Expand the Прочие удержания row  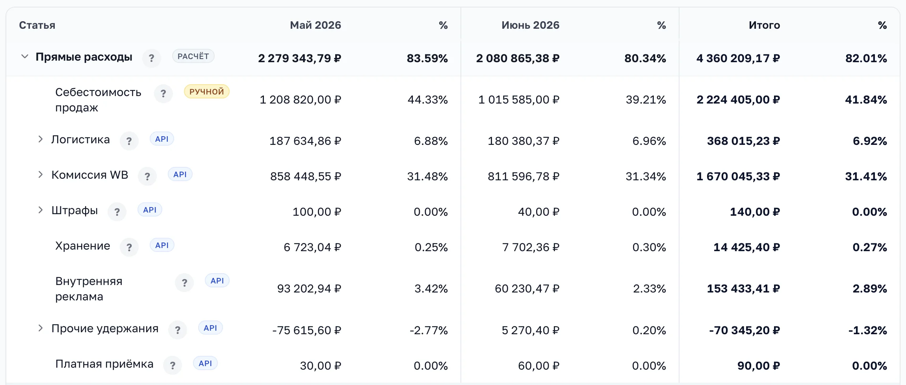[40, 328]
